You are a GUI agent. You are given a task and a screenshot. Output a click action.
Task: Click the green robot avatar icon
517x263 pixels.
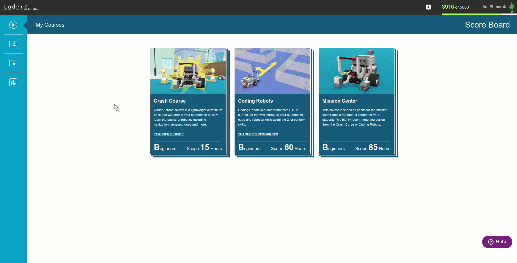[511, 7]
